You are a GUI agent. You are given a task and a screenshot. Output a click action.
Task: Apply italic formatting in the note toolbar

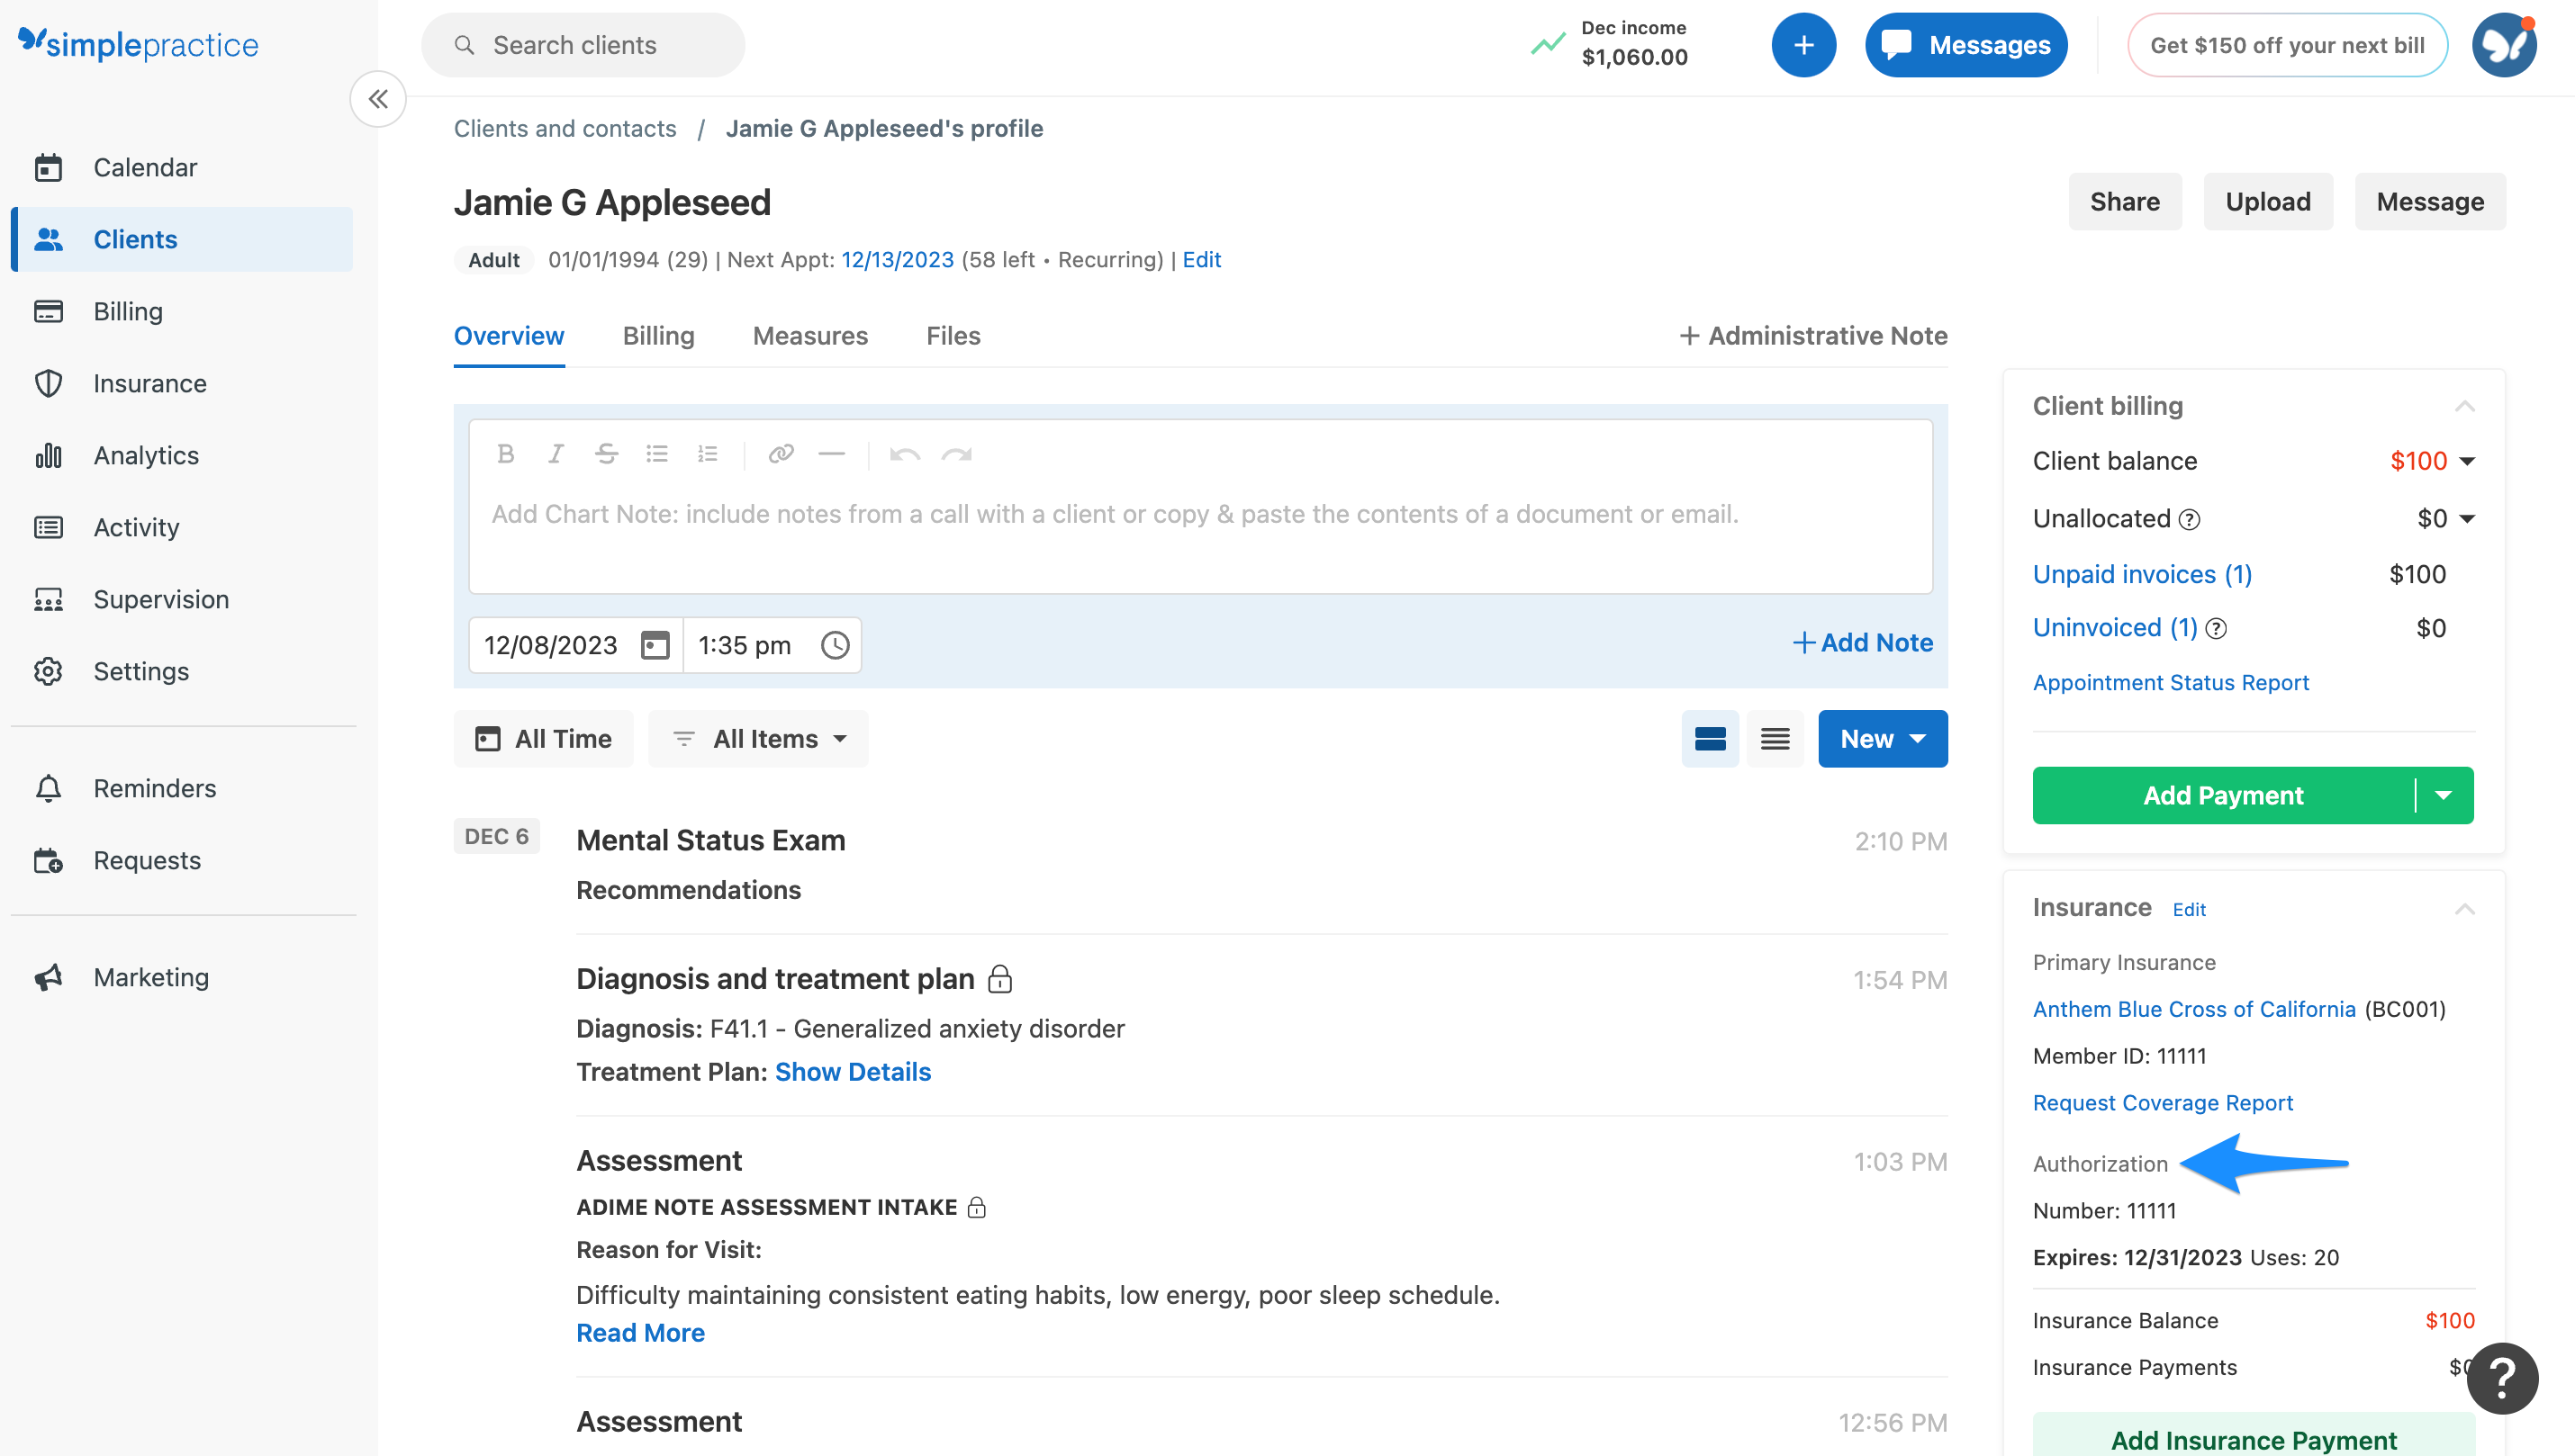(x=556, y=453)
